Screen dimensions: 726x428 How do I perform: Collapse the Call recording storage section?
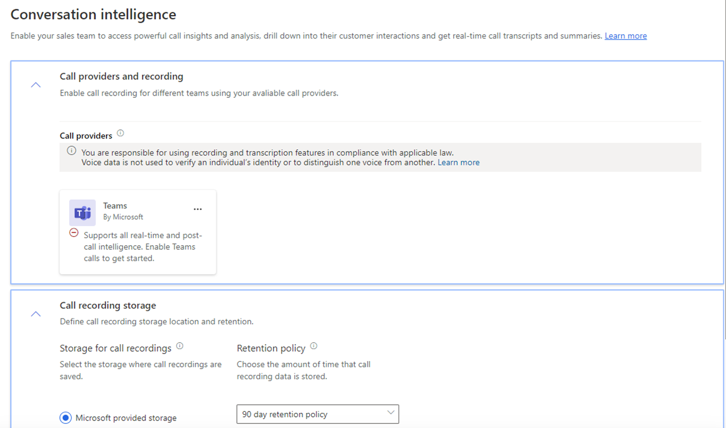(36, 314)
